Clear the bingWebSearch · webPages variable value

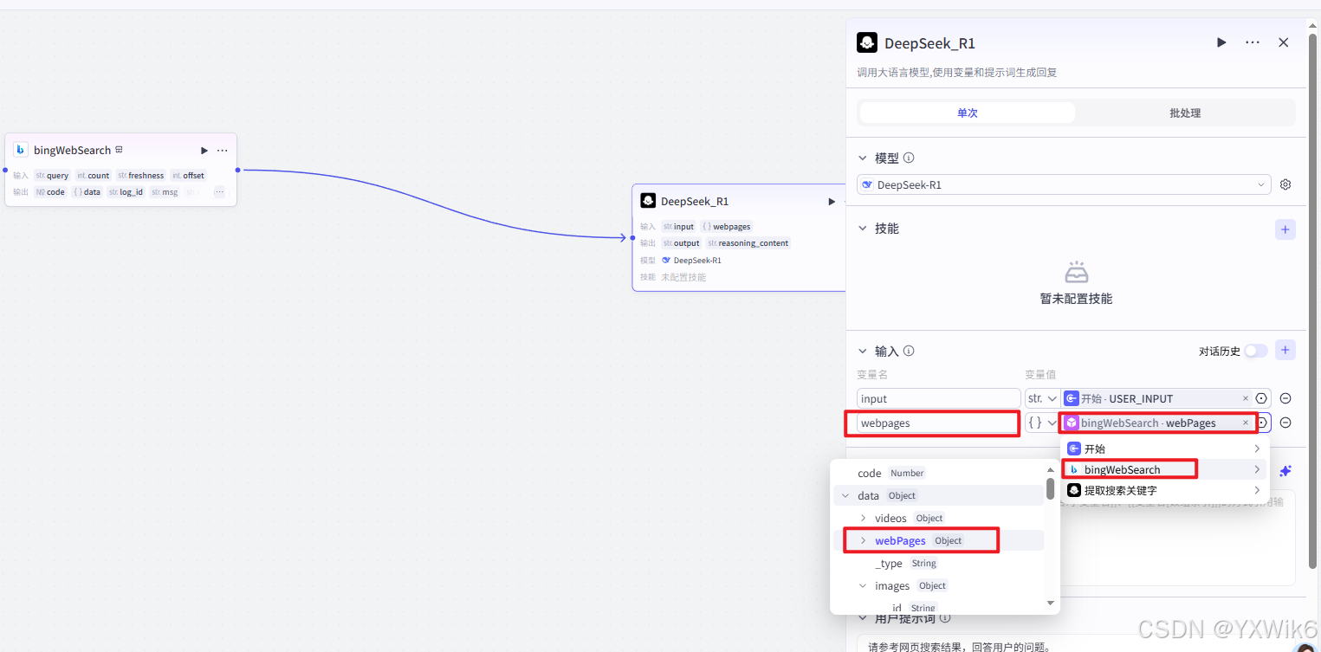tap(1246, 423)
